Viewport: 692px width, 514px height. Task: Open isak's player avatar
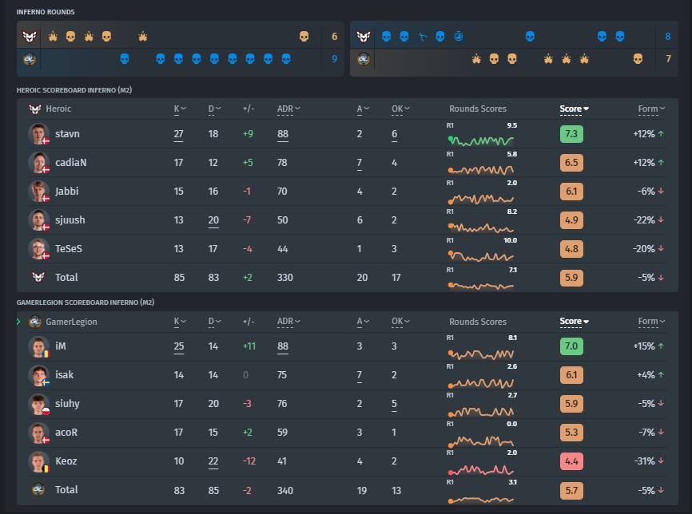[39, 374]
